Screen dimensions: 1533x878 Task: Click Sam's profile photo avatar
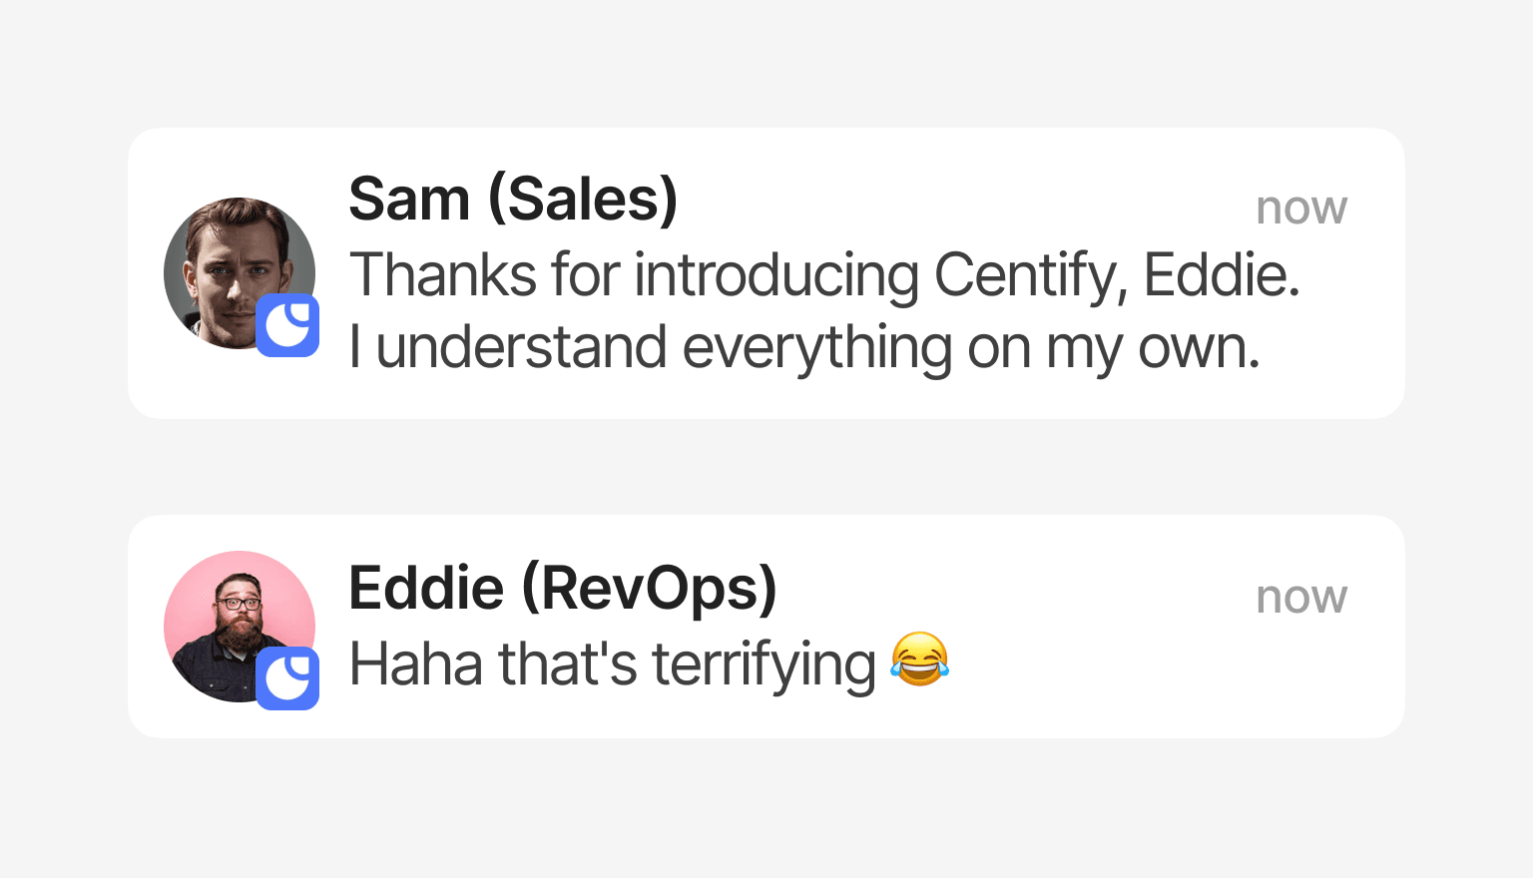pos(232,263)
